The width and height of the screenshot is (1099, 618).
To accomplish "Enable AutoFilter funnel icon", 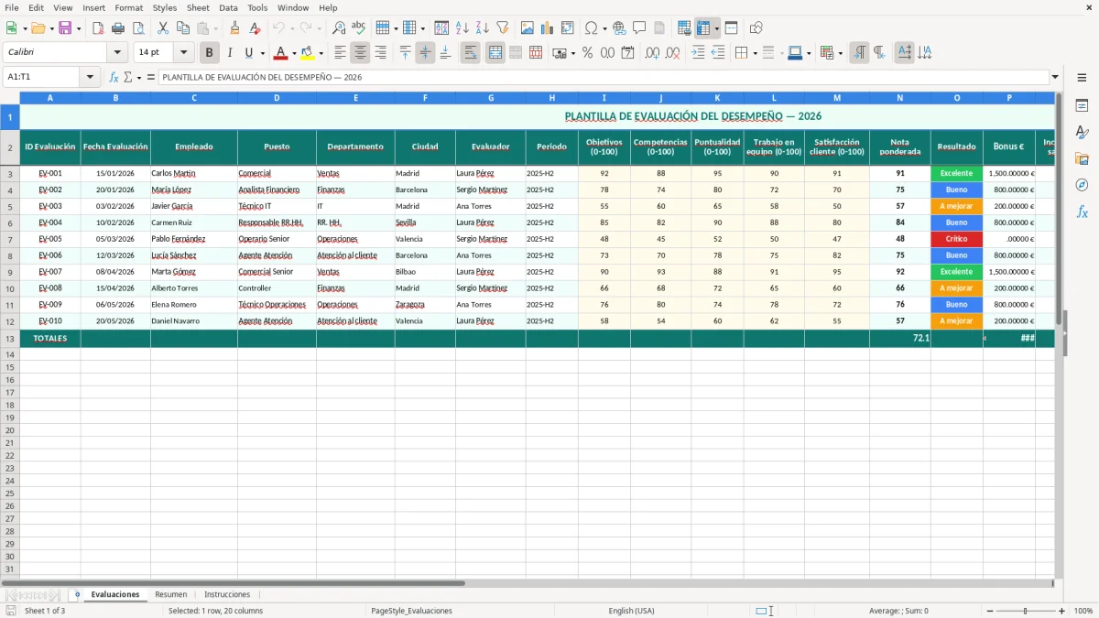I will (502, 28).
